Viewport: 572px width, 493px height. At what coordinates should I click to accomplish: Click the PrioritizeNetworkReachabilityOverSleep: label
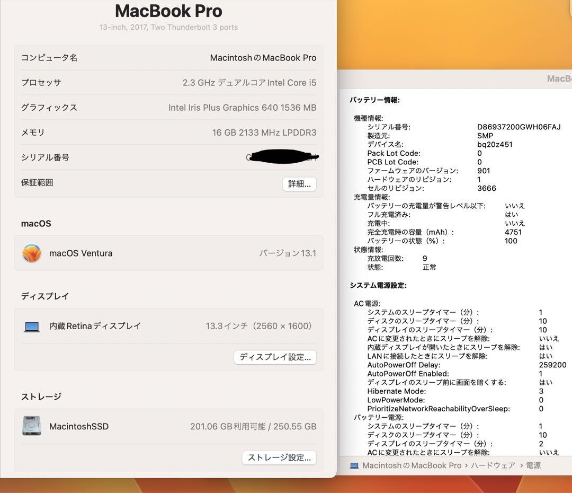click(x=439, y=409)
